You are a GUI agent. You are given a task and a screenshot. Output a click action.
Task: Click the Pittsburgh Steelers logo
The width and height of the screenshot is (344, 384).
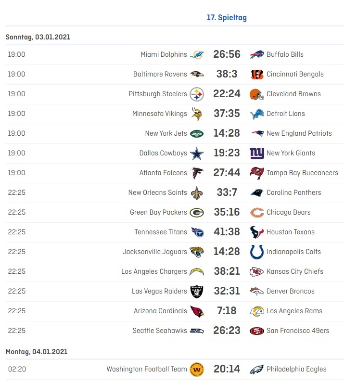coord(197,94)
